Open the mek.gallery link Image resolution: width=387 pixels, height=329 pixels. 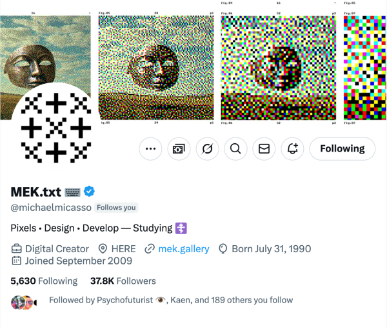tap(183, 248)
